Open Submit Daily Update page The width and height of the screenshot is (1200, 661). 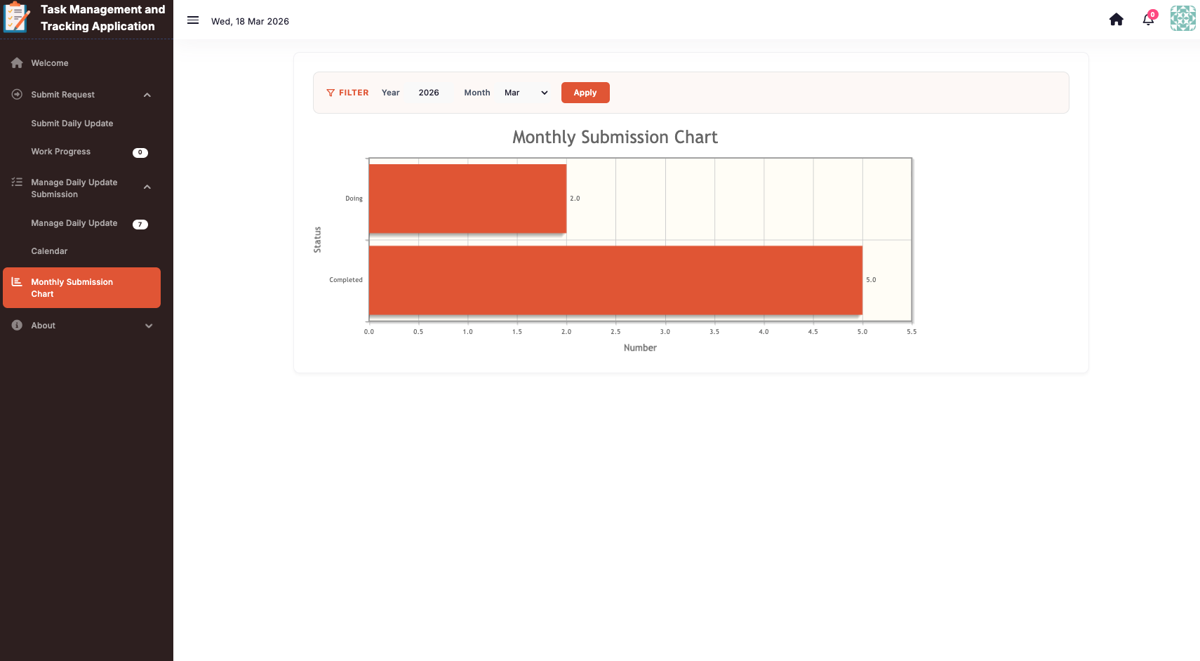pos(72,123)
